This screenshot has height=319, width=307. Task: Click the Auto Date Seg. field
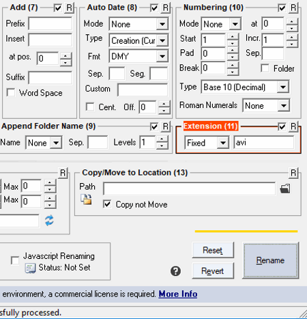159,73
